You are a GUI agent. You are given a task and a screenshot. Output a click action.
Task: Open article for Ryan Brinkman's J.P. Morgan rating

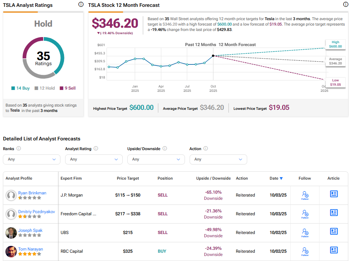pyautogui.click(x=334, y=194)
